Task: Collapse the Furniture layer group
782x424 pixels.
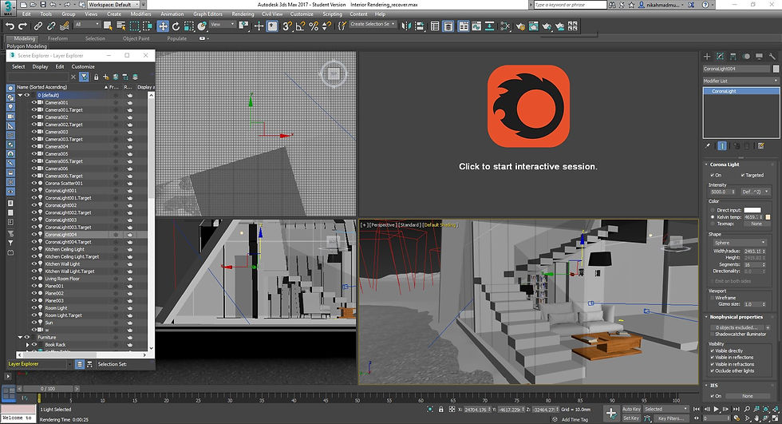Action: click(20, 337)
